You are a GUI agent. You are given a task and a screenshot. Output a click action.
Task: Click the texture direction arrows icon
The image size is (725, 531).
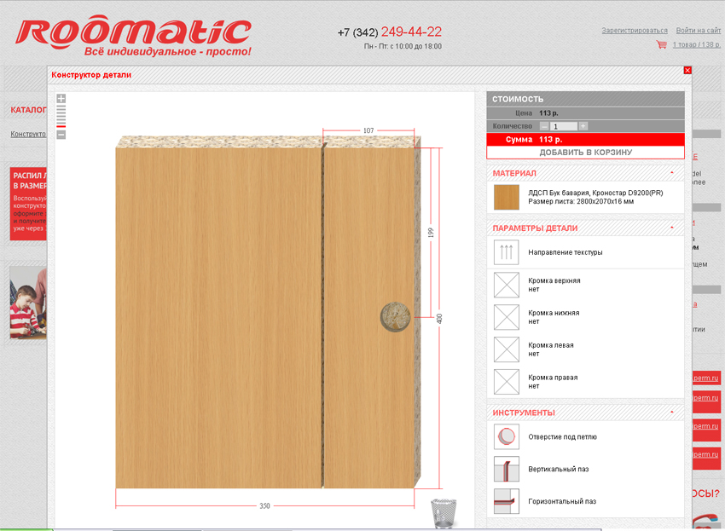tap(507, 252)
